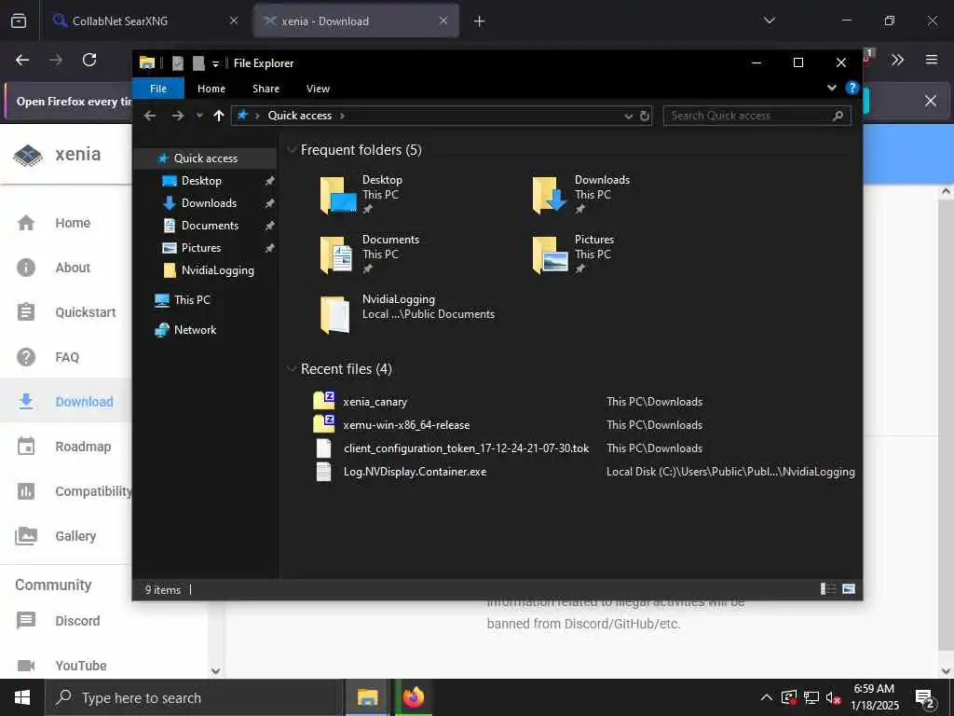Open a new Firefox tab
954x716 pixels.
click(479, 21)
